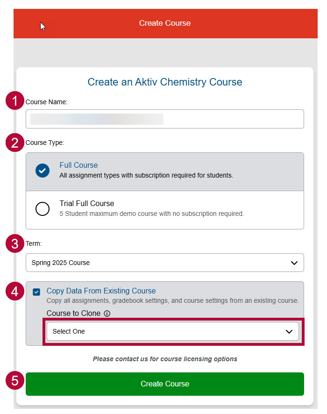
Task: Click the Create an Aktiv Chemistry Course heading
Action: (164, 82)
